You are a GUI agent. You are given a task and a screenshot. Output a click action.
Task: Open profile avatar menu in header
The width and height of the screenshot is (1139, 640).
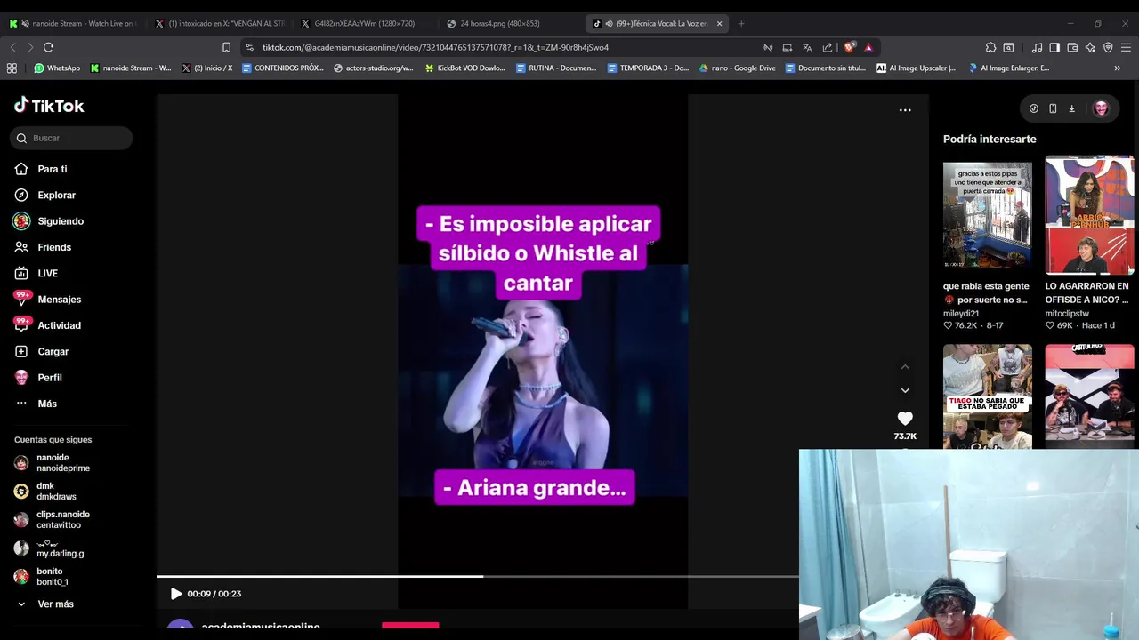pyautogui.click(x=1101, y=108)
